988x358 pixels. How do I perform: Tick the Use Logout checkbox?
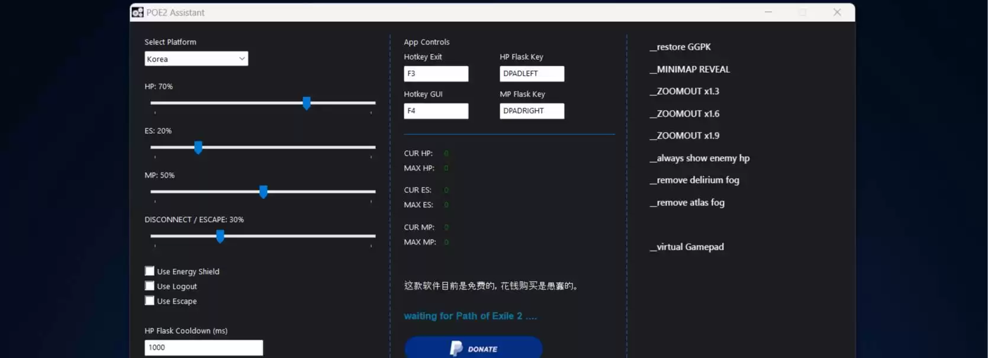coord(150,286)
